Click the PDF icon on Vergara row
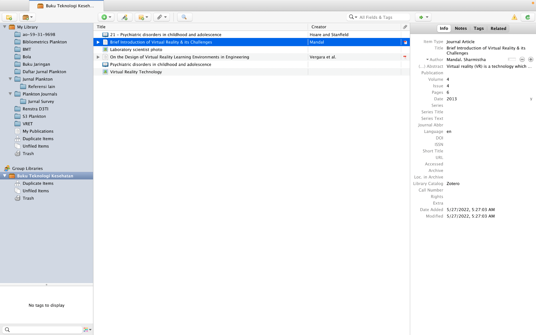536x335 pixels. [405, 57]
